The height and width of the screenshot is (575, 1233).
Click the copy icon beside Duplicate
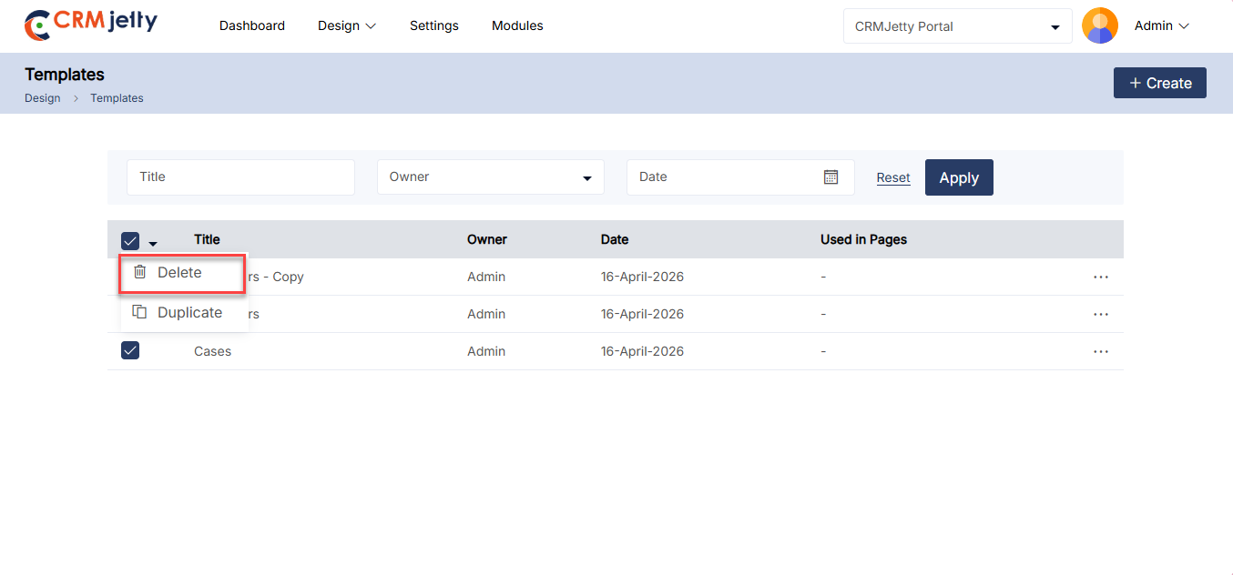(x=139, y=312)
